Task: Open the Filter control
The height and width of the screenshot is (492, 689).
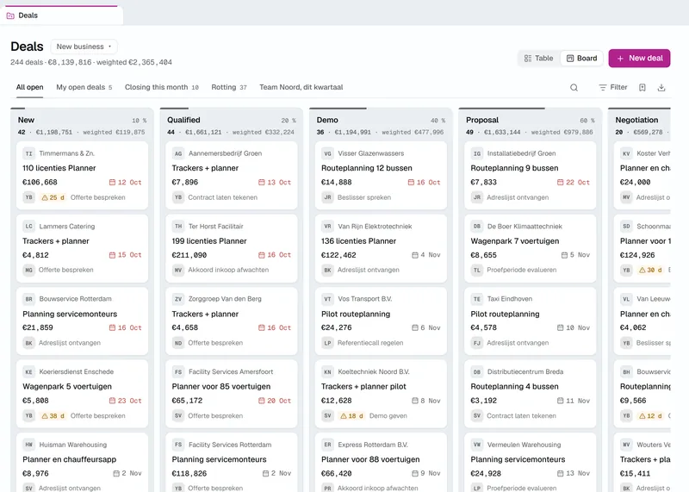Action: click(613, 88)
